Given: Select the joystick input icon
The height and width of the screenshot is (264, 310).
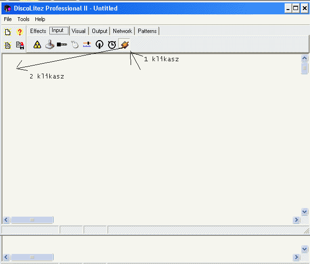Looking at the screenshot, I should tap(50, 44).
